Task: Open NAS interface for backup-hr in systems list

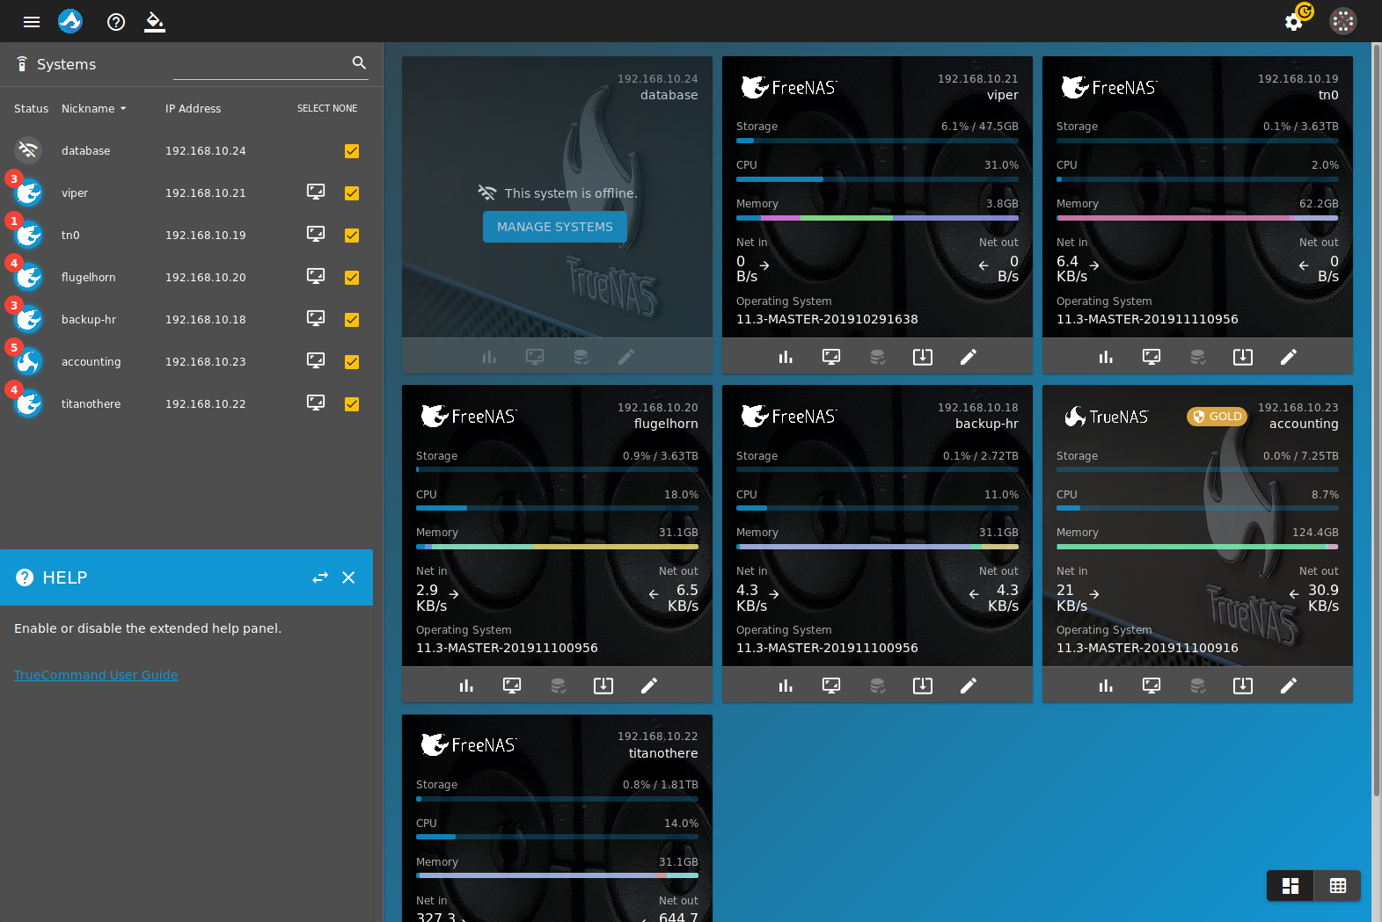Action: point(316,318)
